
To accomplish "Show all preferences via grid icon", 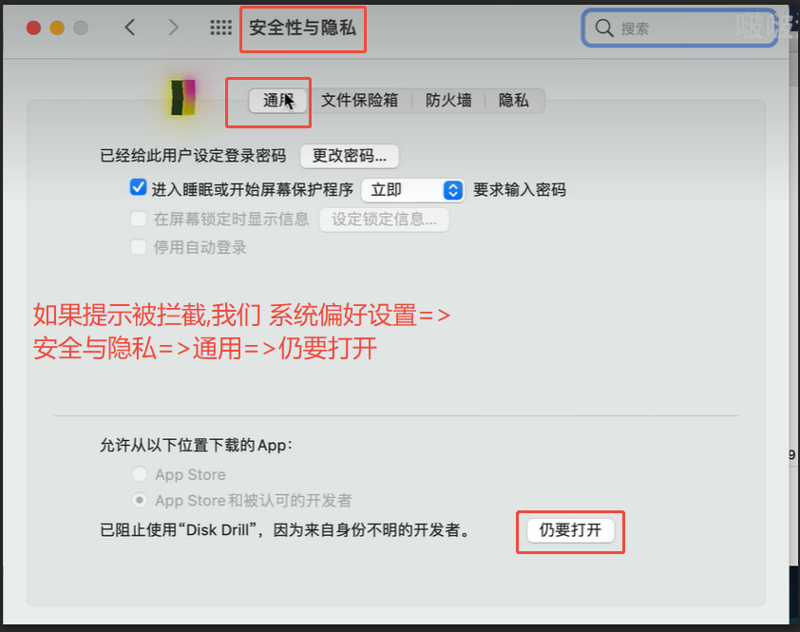I will (x=221, y=28).
